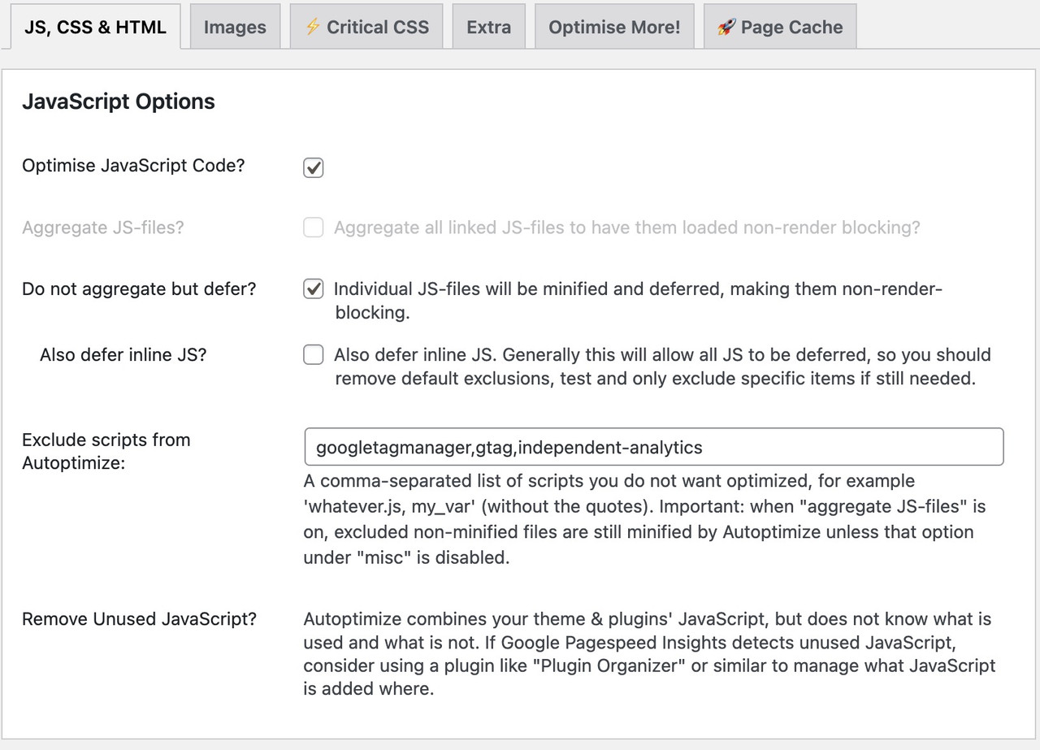Click the 'Optimise JavaScript Code?' row label
The width and height of the screenshot is (1040, 750).
(133, 166)
